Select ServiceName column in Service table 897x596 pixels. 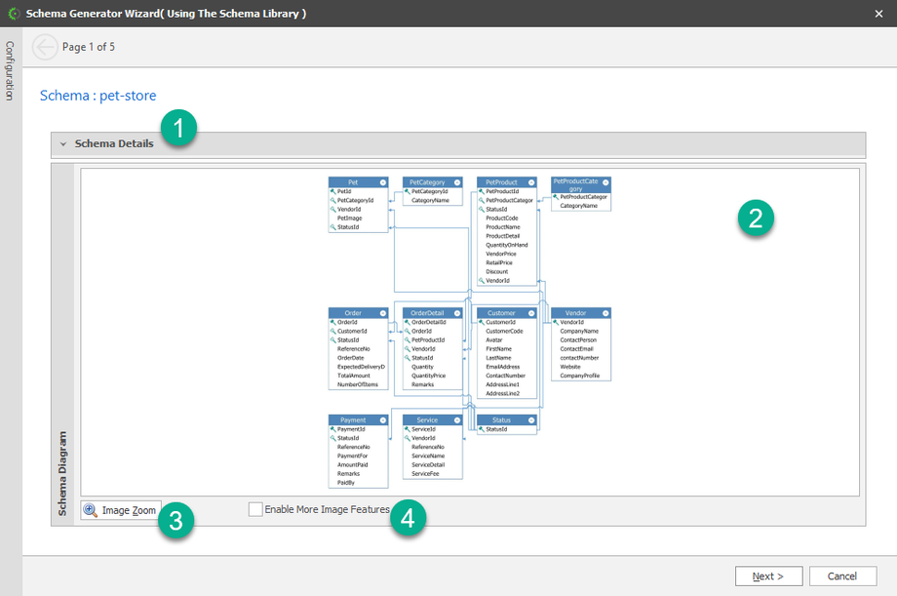428,457
